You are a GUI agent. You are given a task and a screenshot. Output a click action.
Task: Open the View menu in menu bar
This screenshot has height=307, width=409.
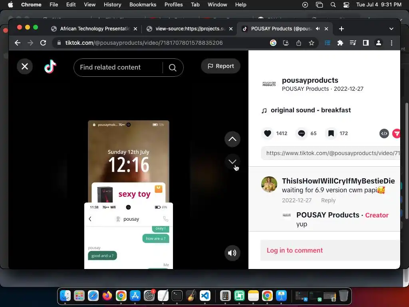click(89, 5)
